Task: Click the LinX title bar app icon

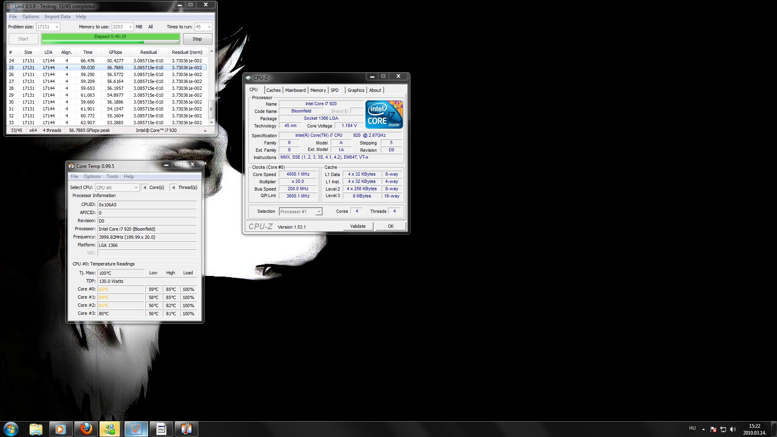Action: tap(10, 6)
